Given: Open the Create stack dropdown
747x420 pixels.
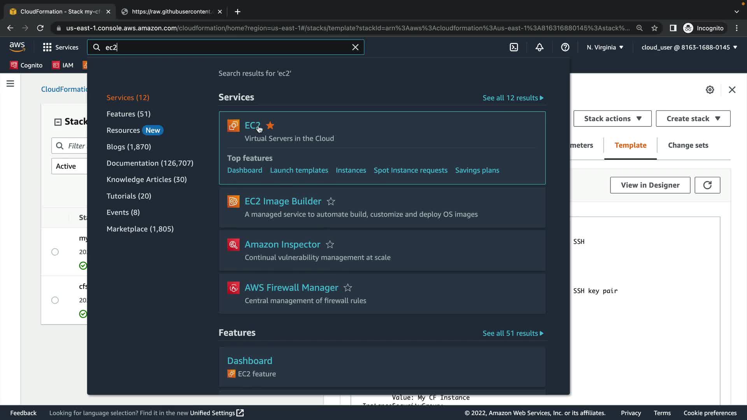Looking at the screenshot, I should point(693,119).
